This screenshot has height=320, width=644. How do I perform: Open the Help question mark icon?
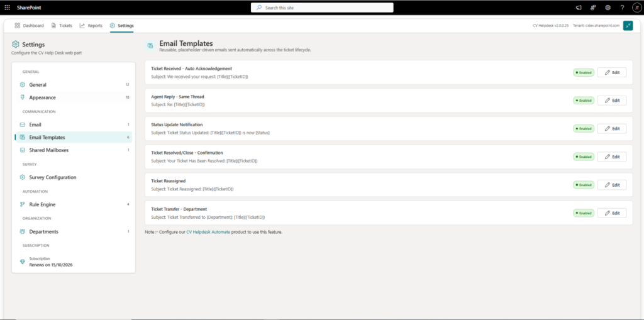tap(622, 8)
